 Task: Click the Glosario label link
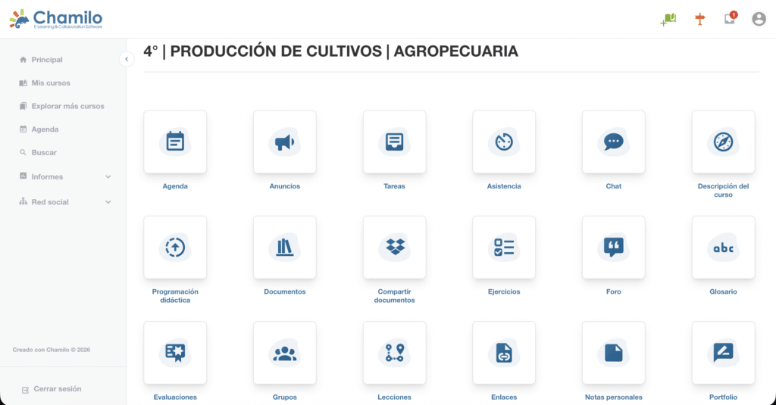coord(723,291)
